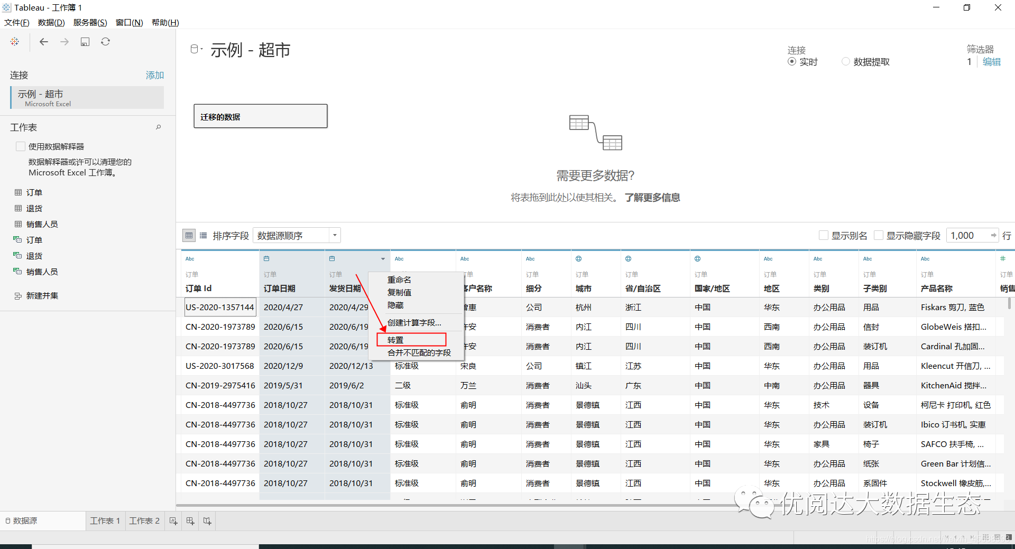Open 数据(D) menu
This screenshot has height=549, width=1015.
click(x=51, y=23)
